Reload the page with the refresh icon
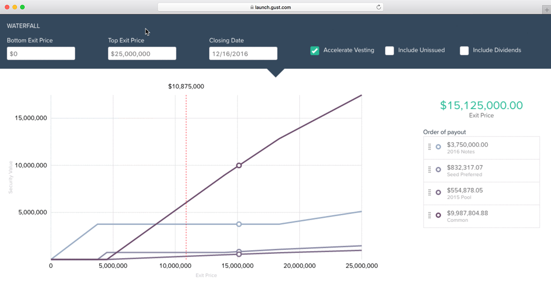 point(378,7)
